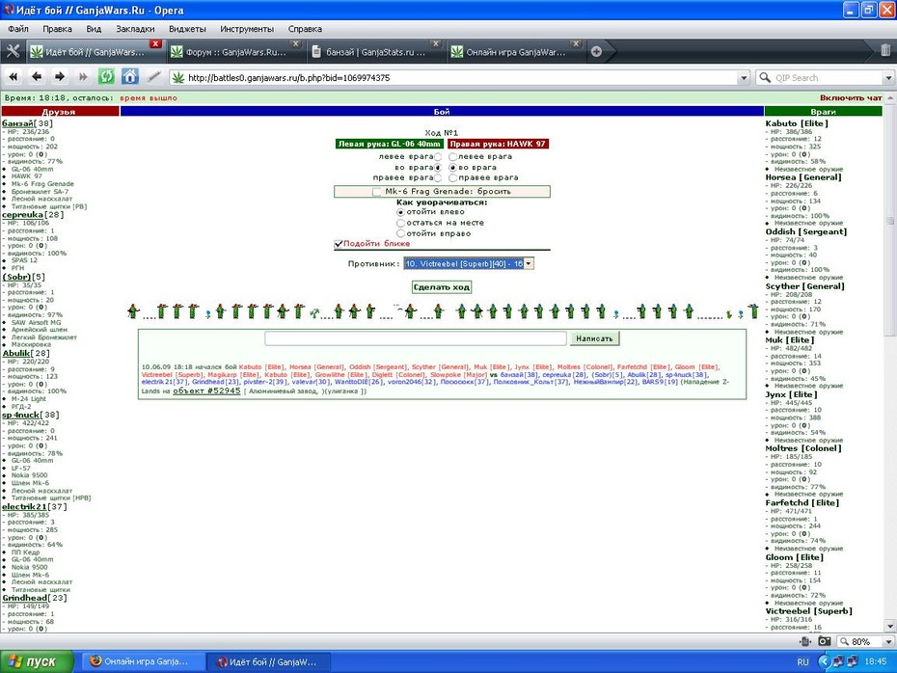The width and height of the screenshot is (897, 673).
Task: Switch to 'Онлайн игра GanjaWar' tab
Action: click(x=515, y=52)
